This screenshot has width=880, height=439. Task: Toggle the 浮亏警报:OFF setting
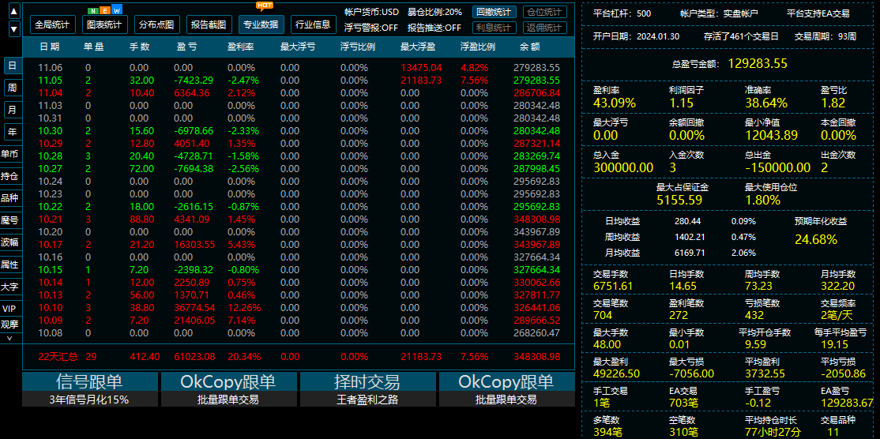click(371, 28)
